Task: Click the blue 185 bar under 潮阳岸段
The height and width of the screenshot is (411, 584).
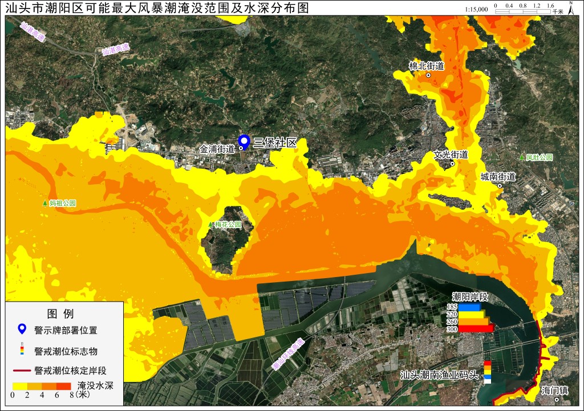Action: click(469, 307)
